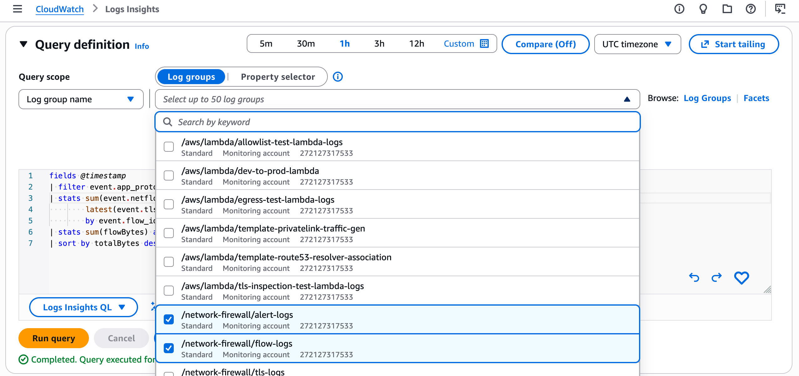Open the hamburger navigation menu
The width and height of the screenshot is (799, 376).
tap(18, 9)
